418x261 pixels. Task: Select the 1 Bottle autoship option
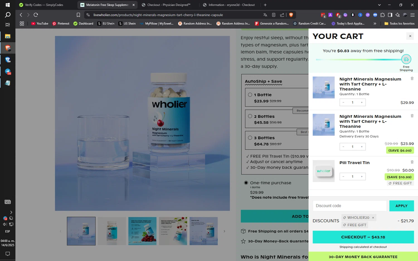coord(250,95)
